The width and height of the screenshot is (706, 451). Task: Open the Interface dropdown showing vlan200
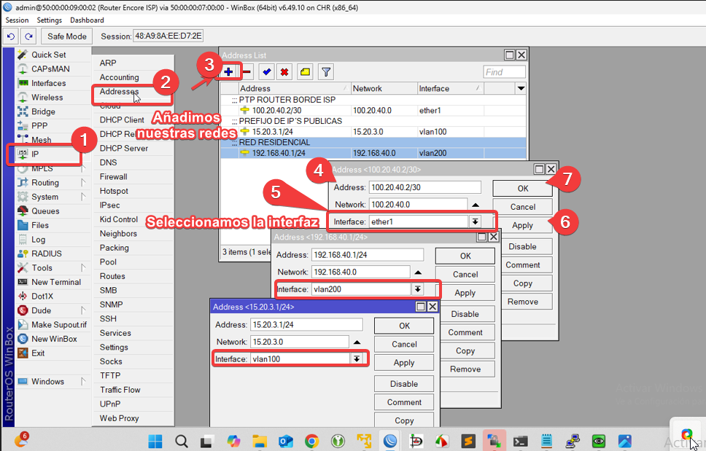click(417, 289)
